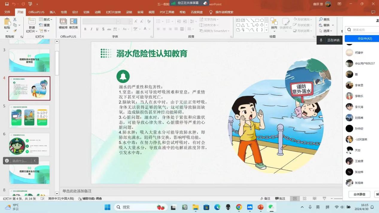Click the New Slide icon
This screenshot has height=213, width=379.
31,22
